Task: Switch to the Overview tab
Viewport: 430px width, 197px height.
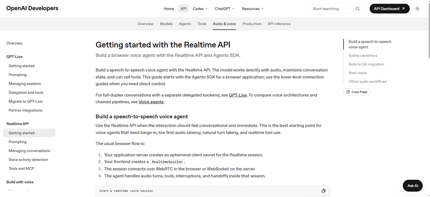Action: (145, 24)
